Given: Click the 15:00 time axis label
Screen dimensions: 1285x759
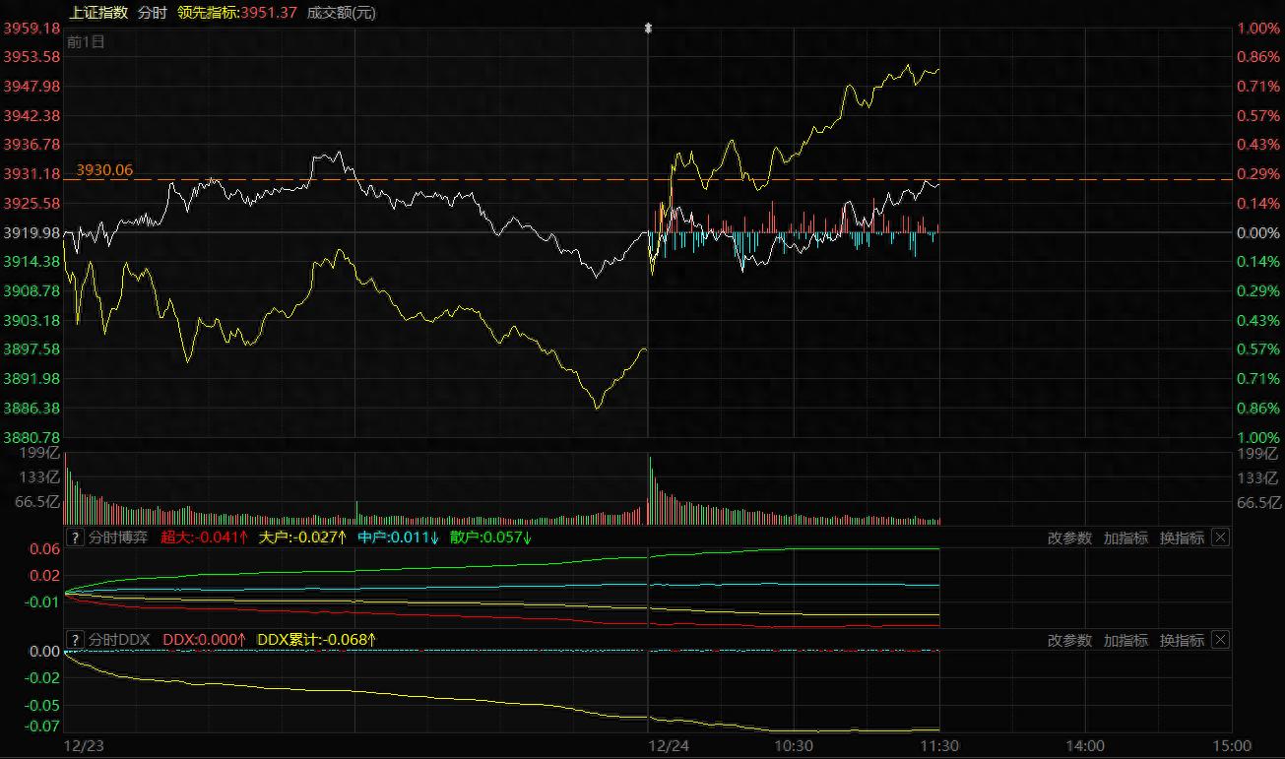Looking at the screenshot, I should [1231, 746].
